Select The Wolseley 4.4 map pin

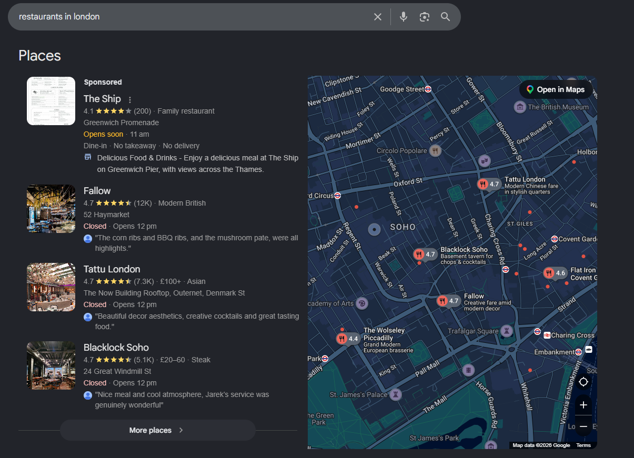click(348, 339)
